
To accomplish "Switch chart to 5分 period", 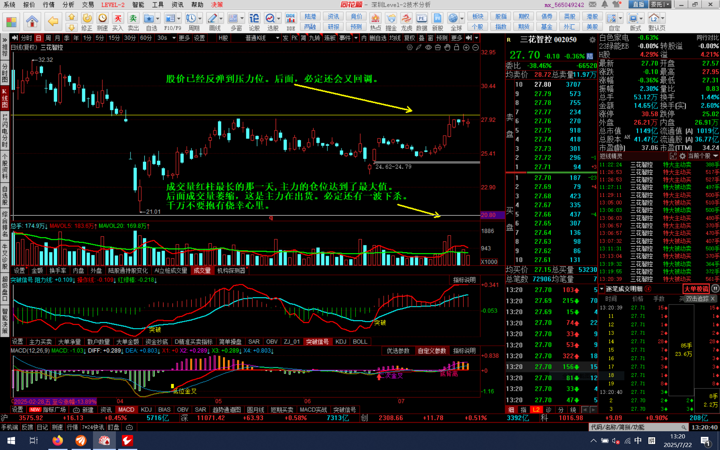I will pos(99,38).
